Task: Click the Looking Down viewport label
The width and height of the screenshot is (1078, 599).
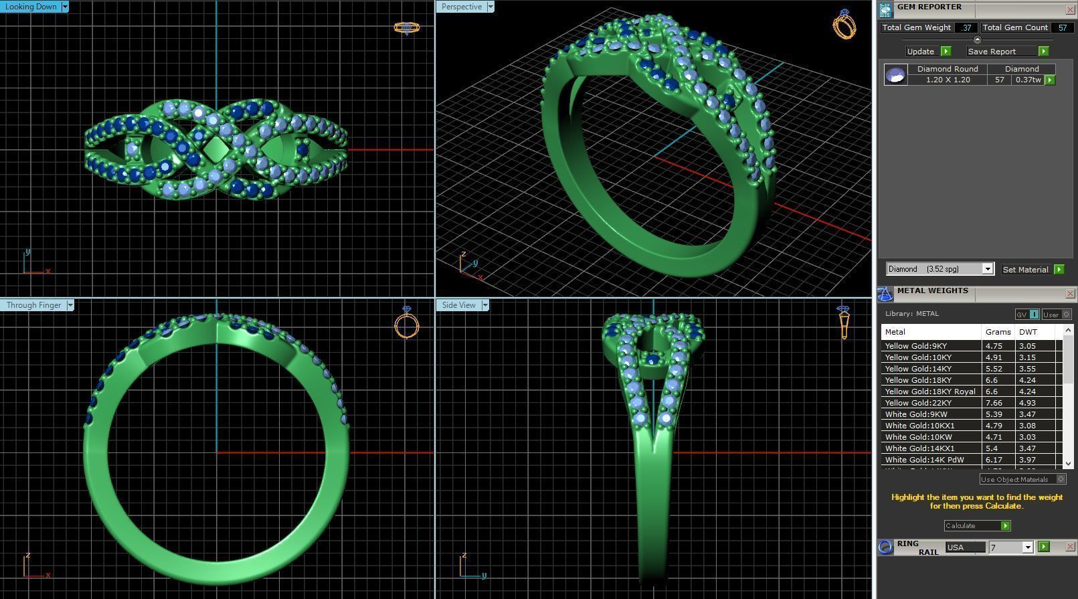Action: (31, 7)
